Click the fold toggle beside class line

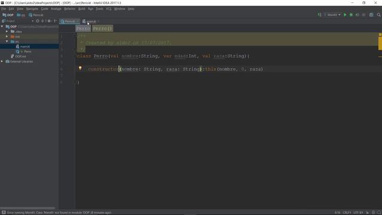point(75,56)
